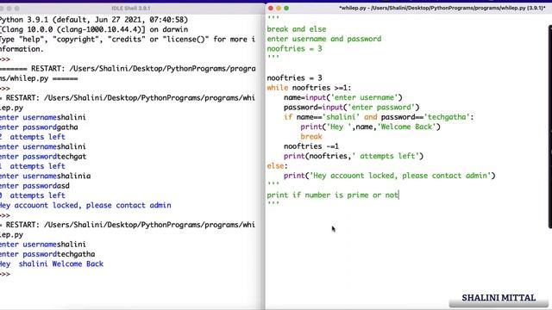Click the last shell prompt after Welcome Back

click(5, 274)
